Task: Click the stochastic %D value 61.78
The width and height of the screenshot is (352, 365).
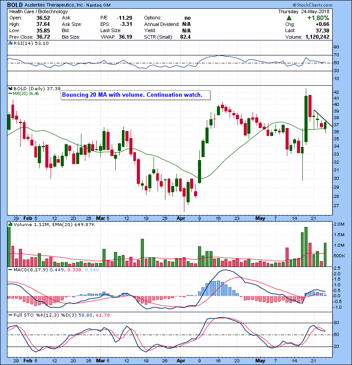Action: pyautogui.click(x=103, y=315)
